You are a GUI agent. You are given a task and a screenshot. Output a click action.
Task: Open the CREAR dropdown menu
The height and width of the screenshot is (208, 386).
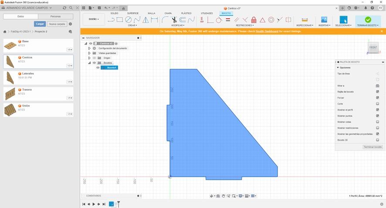[x=132, y=25]
